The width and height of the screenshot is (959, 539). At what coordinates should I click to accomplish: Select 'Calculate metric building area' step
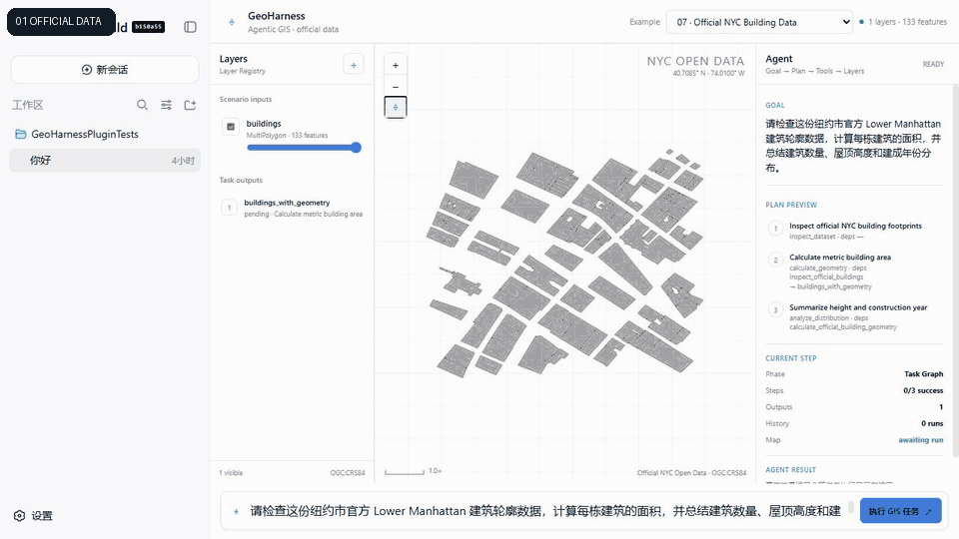pos(840,258)
